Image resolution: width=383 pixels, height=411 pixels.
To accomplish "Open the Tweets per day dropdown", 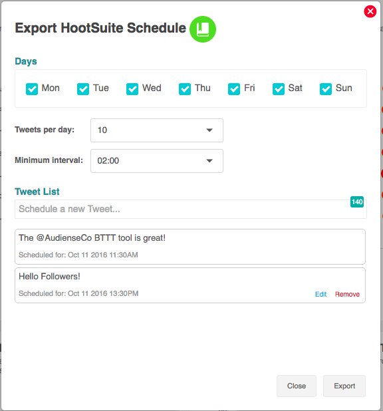I will (x=157, y=130).
